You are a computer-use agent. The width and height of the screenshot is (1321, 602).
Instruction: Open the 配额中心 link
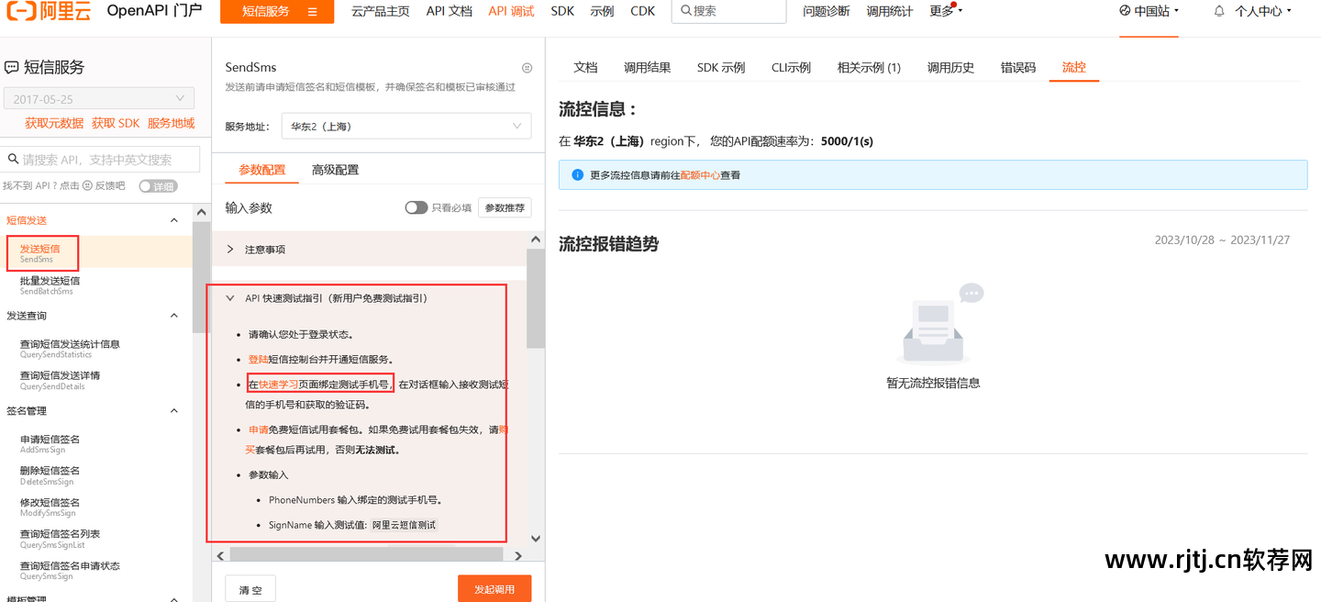point(700,174)
